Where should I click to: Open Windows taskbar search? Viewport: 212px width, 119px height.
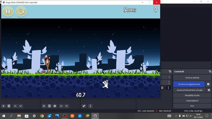pyautogui.click(x=11, y=116)
